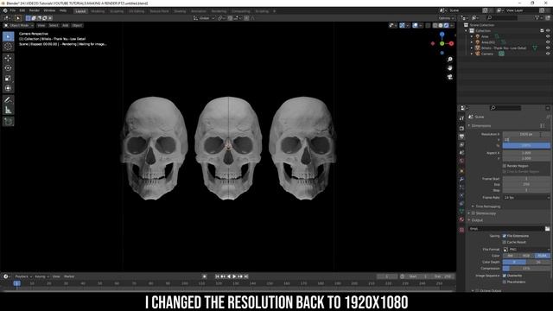Click the output folder browse icon
The height and width of the screenshot is (311, 553).
[547, 229]
